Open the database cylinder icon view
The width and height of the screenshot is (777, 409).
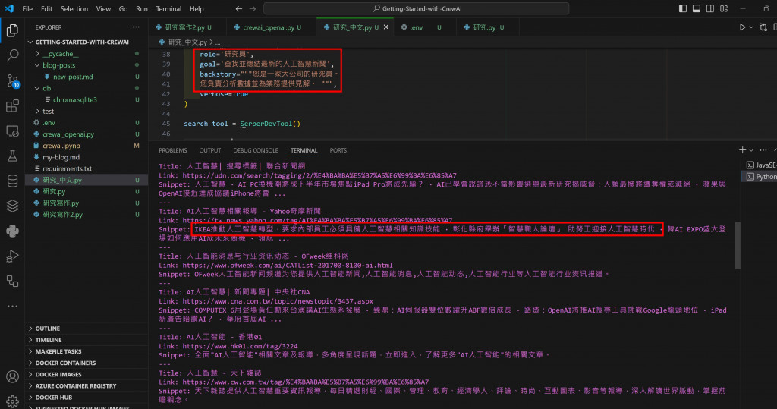coord(12,181)
